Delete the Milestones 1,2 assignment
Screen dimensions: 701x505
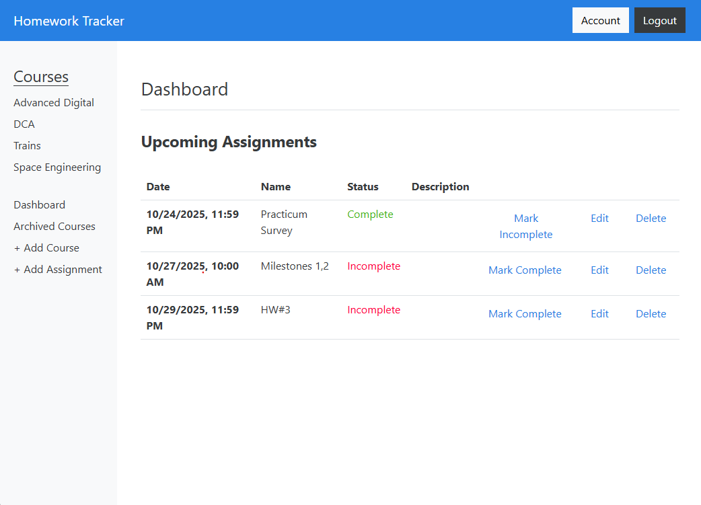[651, 270]
